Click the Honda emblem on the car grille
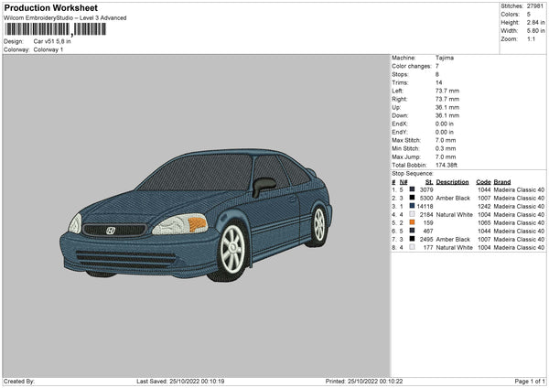The image size is (549, 388). pos(111,230)
